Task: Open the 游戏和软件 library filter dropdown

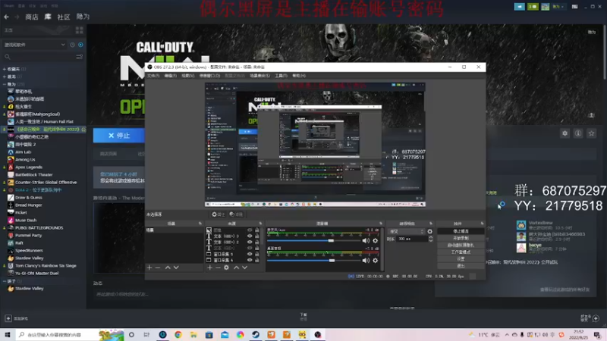Action: pyautogui.click(x=34, y=45)
